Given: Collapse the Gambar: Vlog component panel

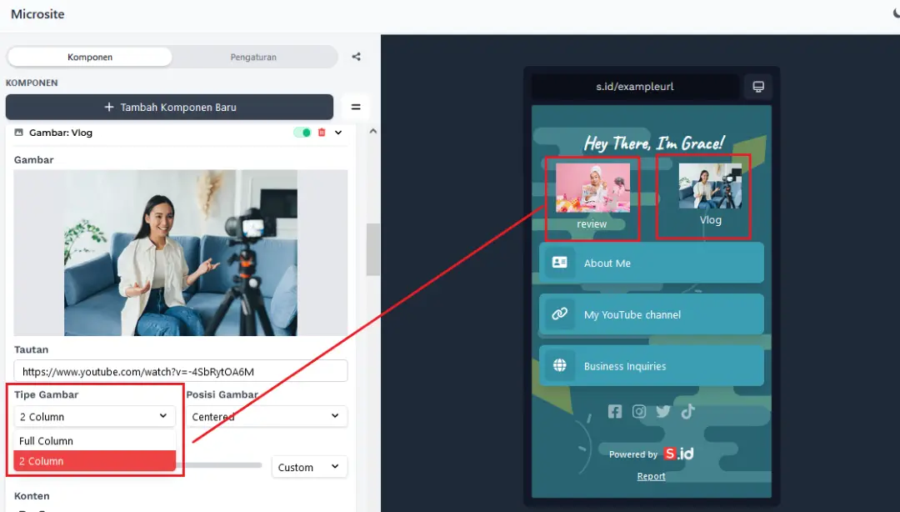Looking at the screenshot, I should pos(338,133).
